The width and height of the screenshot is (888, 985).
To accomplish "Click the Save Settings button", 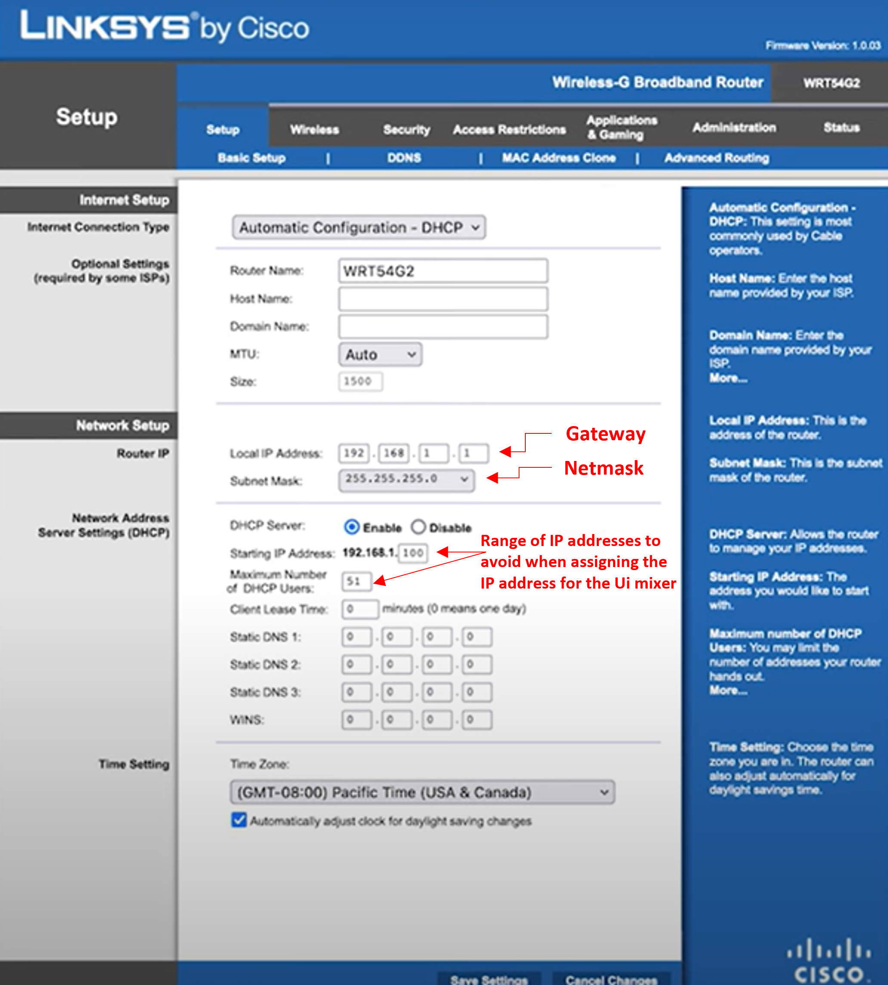I will pos(489,979).
